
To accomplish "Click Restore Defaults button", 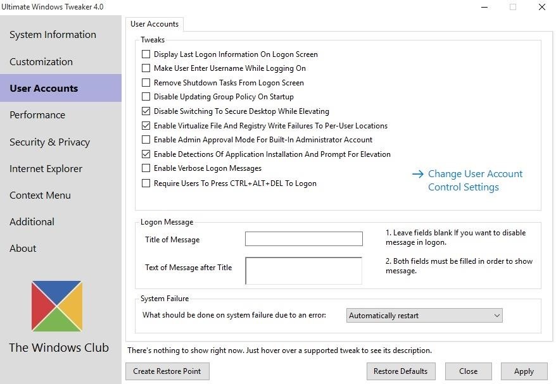I will [x=401, y=371].
